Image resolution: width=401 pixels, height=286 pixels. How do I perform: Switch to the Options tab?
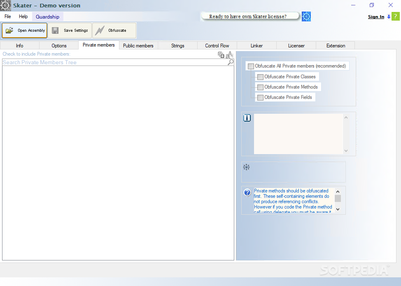59,46
